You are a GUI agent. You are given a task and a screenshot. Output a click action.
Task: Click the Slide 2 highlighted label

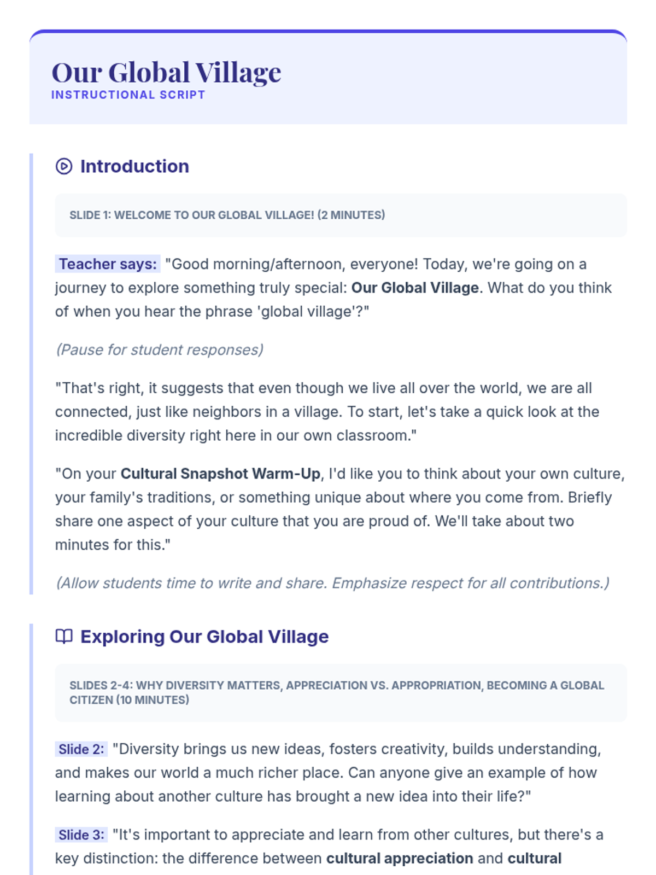click(x=81, y=749)
